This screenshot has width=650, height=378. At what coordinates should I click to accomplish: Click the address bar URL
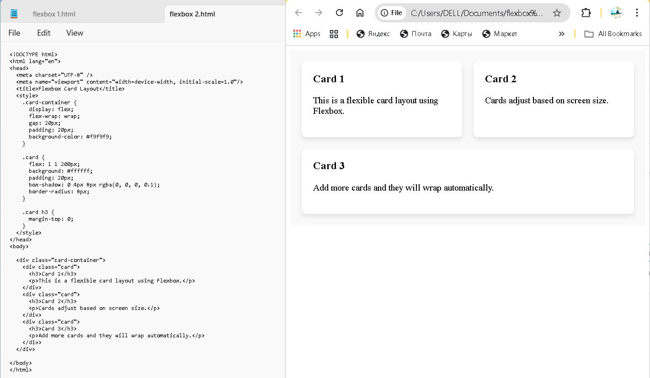pos(476,13)
